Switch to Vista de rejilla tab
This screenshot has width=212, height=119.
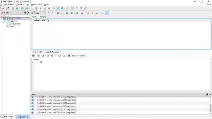click(x=37, y=52)
